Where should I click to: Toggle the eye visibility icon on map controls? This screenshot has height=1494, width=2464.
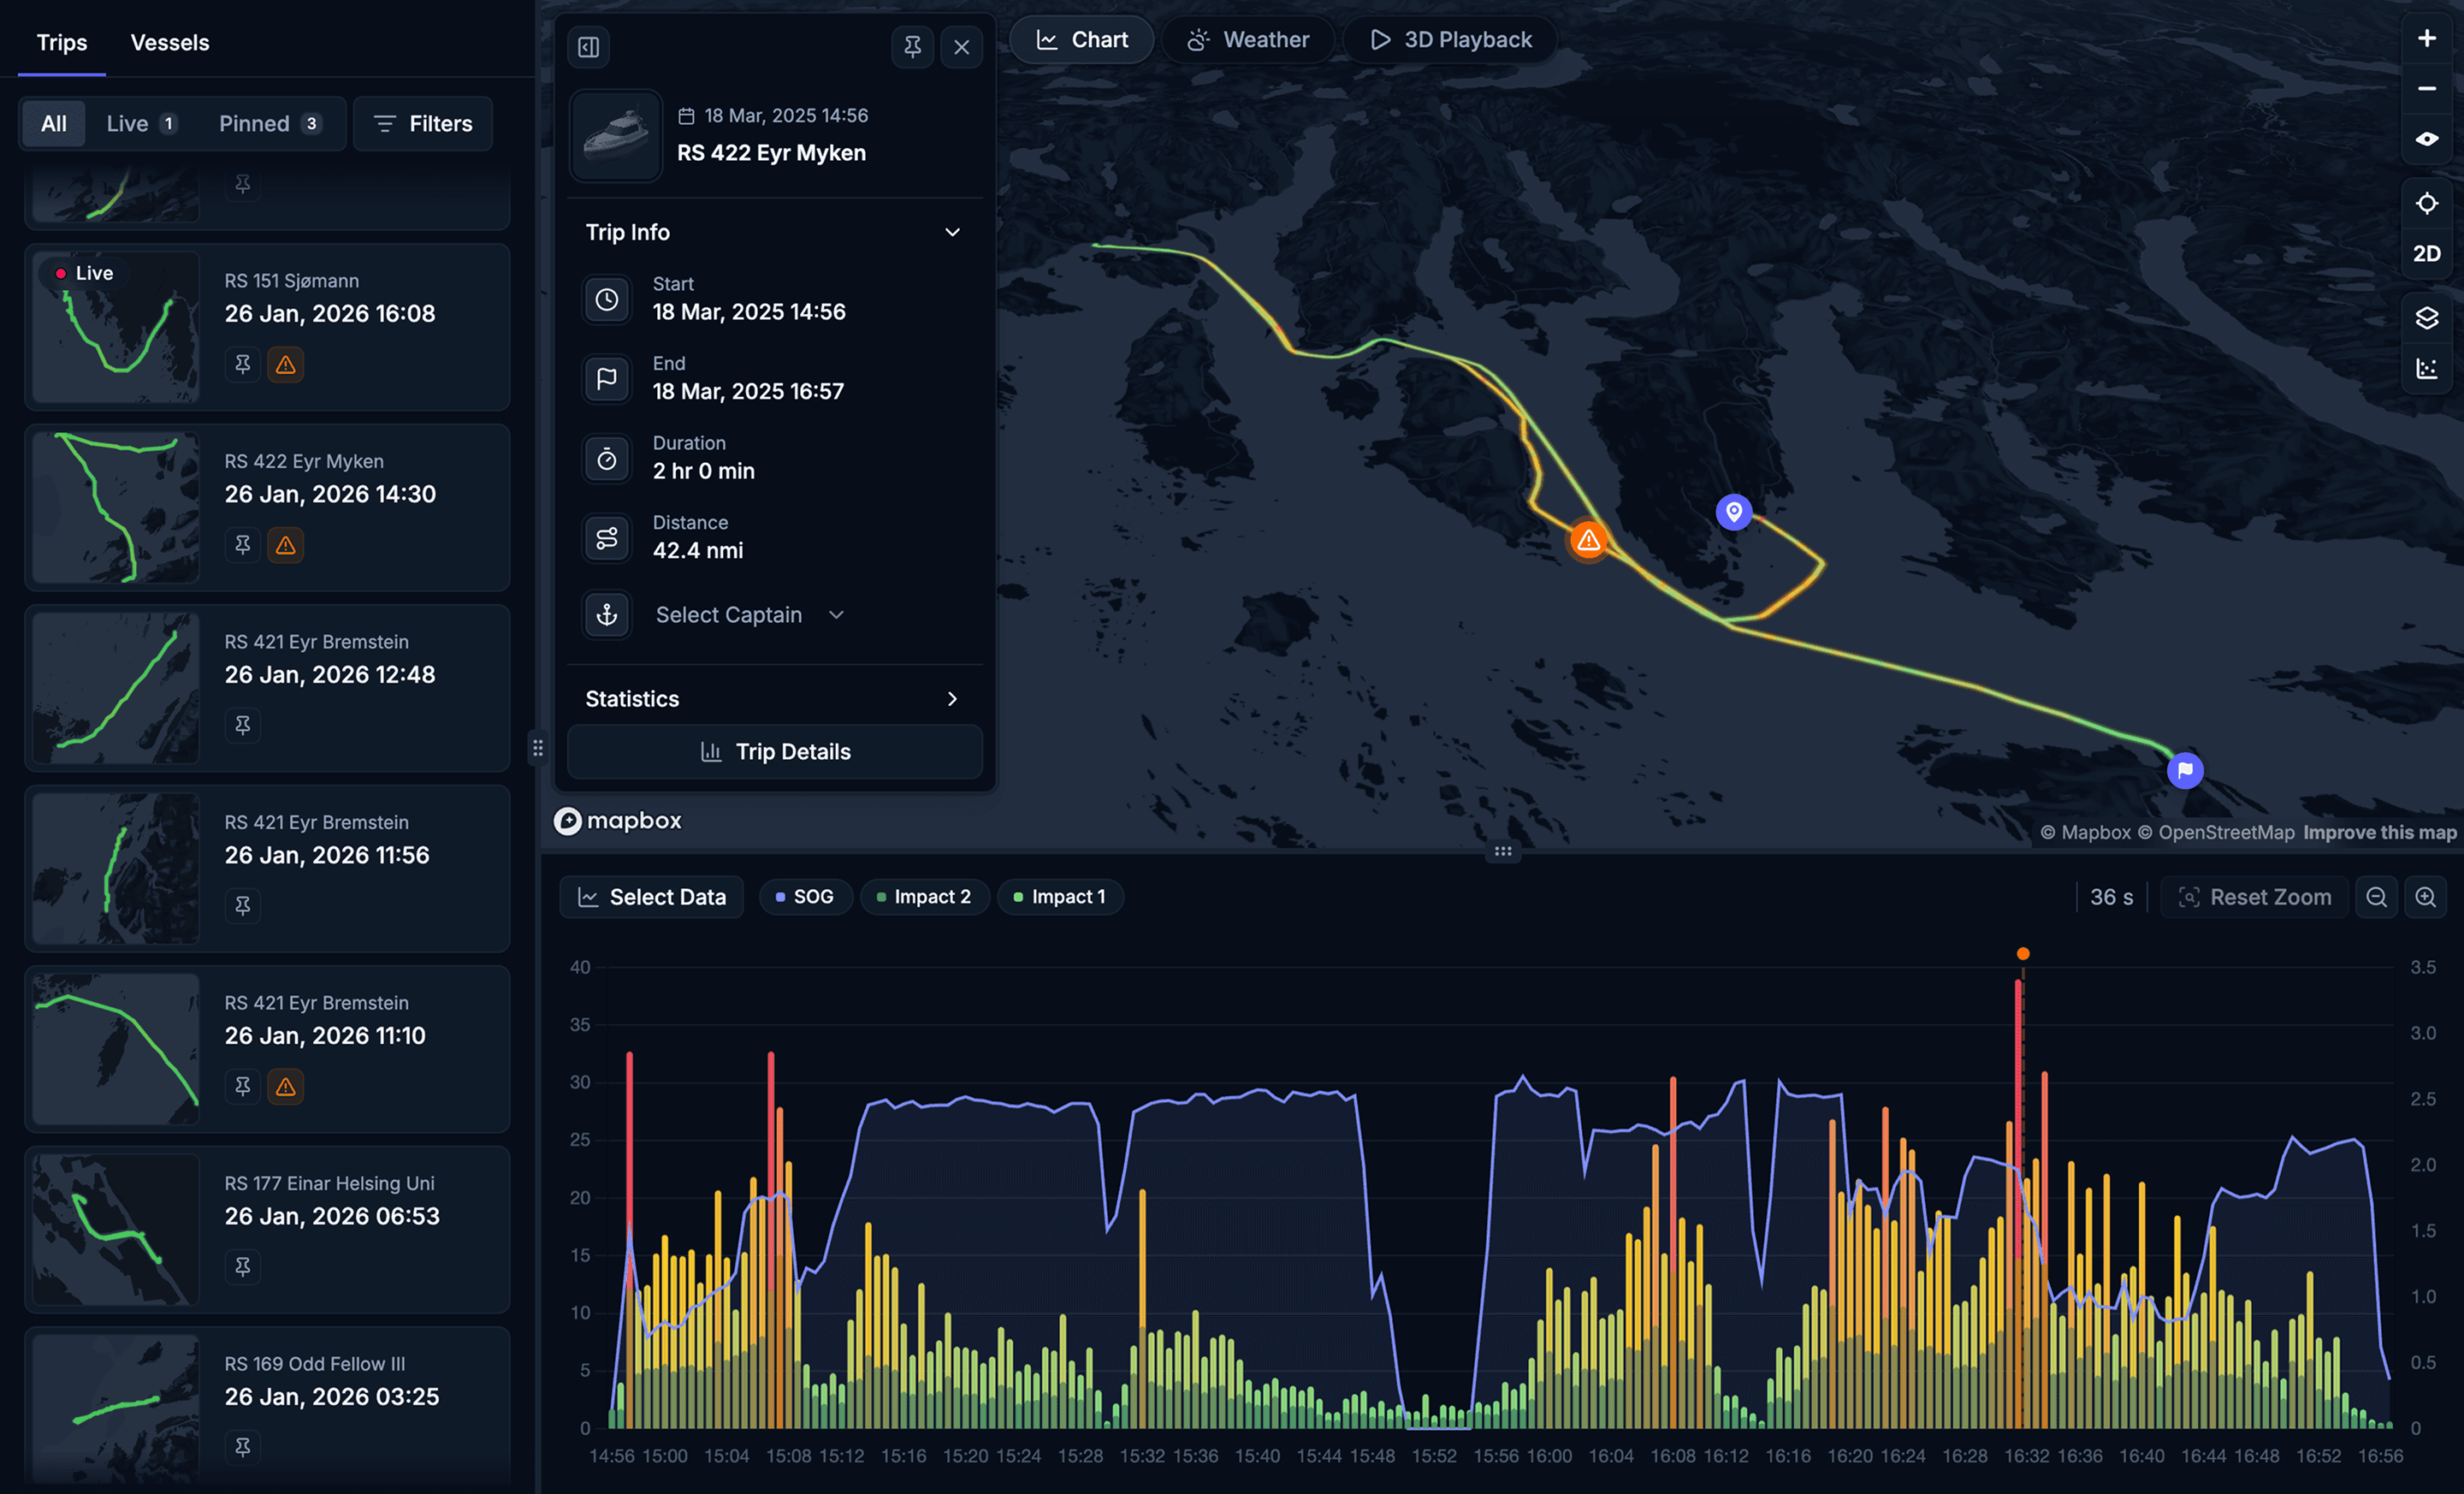coord(2427,139)
